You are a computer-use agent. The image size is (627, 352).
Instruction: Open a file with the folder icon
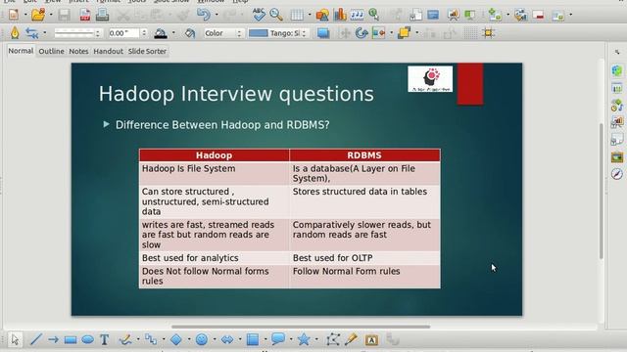pyautogui.click(x=38, y=15)
